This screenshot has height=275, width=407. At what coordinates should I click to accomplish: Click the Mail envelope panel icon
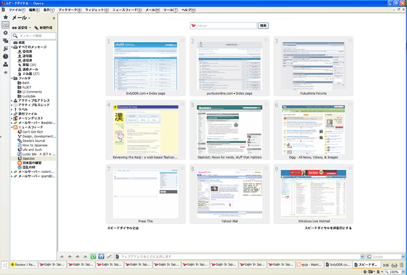pos(5,25)
